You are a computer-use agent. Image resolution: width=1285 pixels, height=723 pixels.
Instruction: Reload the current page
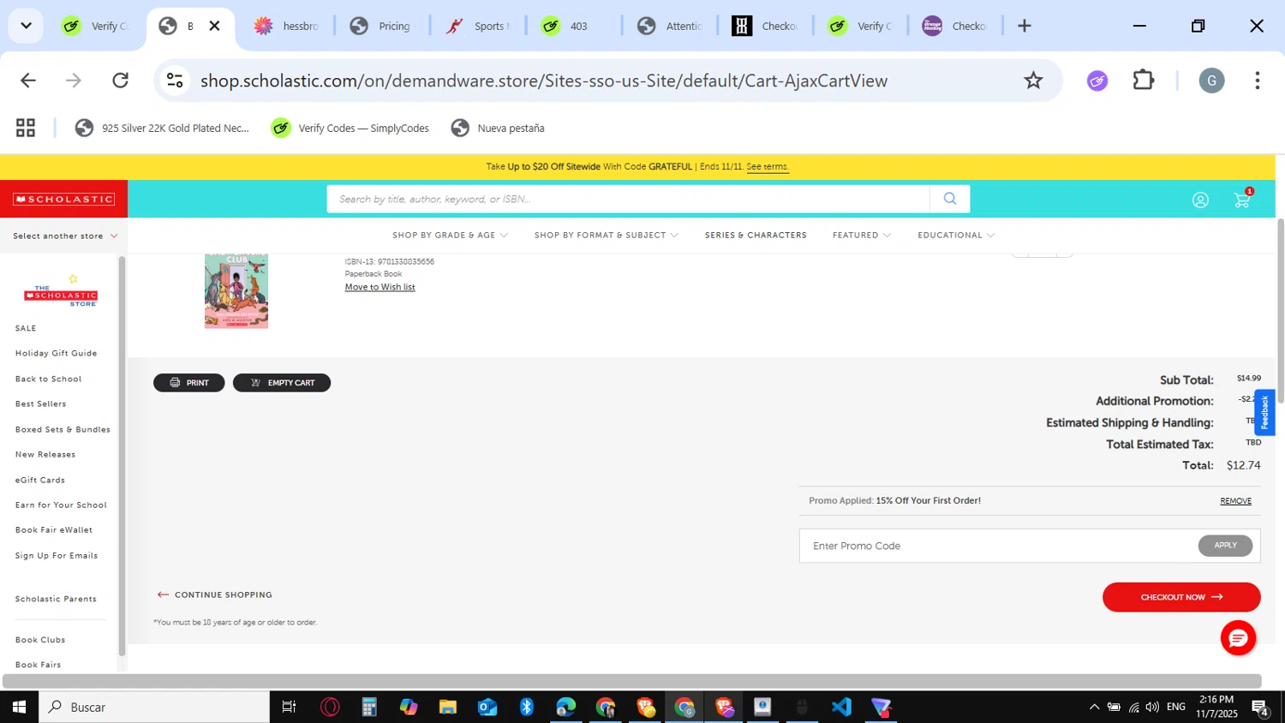coord(121,81)
